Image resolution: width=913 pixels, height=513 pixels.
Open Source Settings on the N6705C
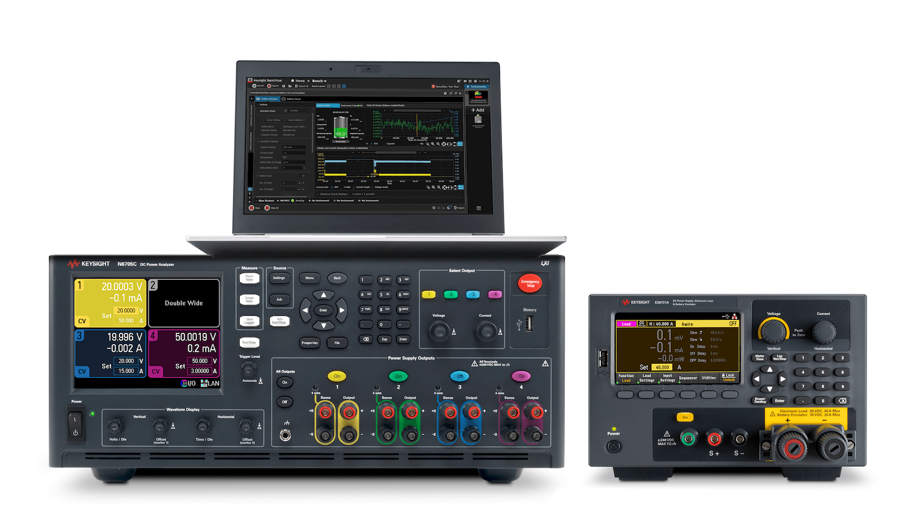[x=279, y=278]
